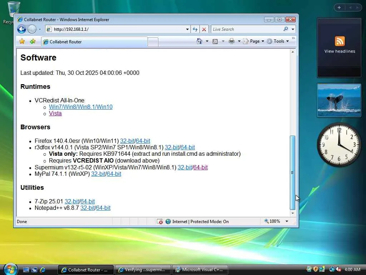Click the vertical scrollbar thumb

click(293, 173)
